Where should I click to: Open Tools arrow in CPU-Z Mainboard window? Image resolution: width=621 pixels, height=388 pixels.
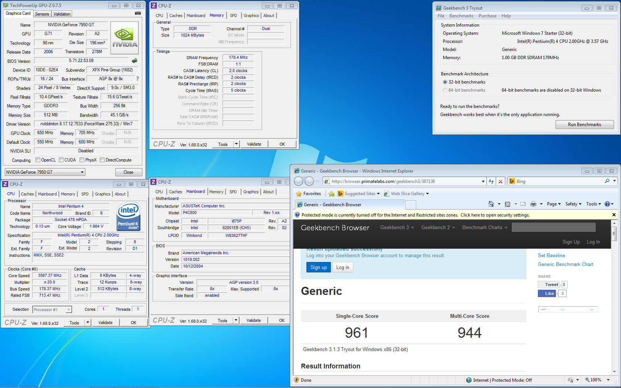[x=236, y=320]
